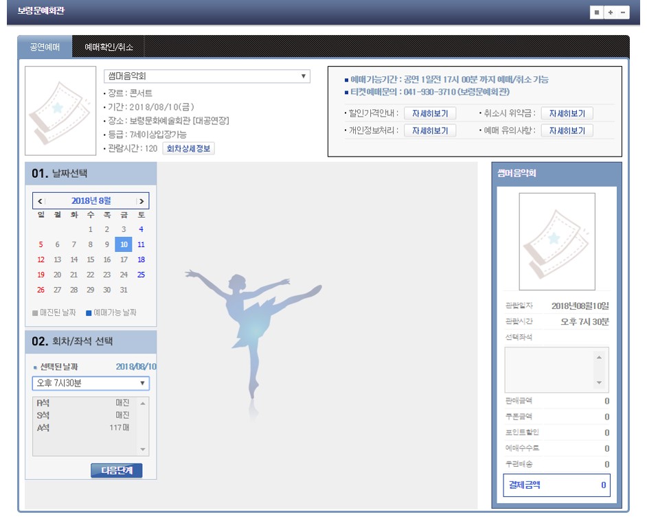647x530 pixels.
Task: Click the "-" font reduce icon at top right
Action: (622, 12)
